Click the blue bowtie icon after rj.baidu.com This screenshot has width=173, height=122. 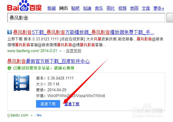tap(39, 115)
